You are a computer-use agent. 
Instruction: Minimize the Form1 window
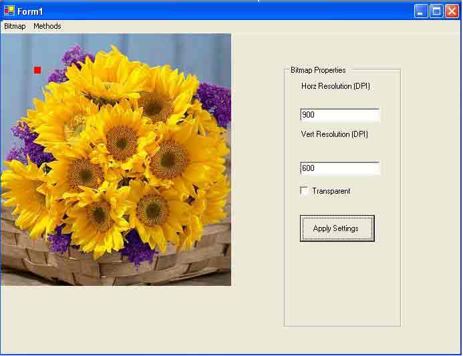click(421, 11)
